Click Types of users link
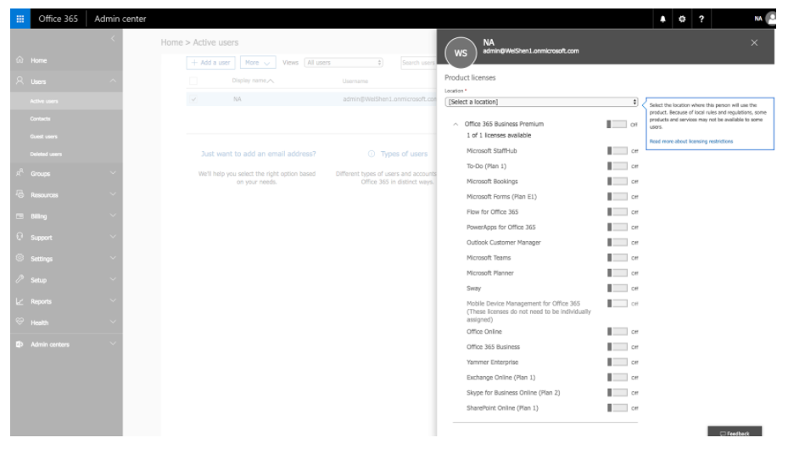 tap(404, 154)
